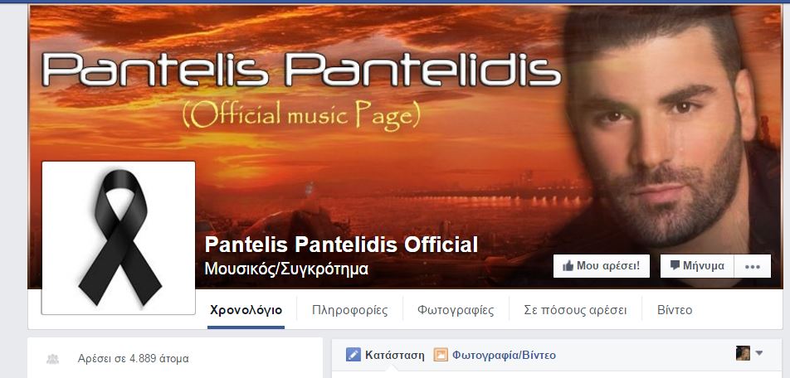Image resolution: width=790 pixels, height=378 pixels.
Task: Click the speech bubble icon beside Μήνυμα
Action: (x=675, y=265)
